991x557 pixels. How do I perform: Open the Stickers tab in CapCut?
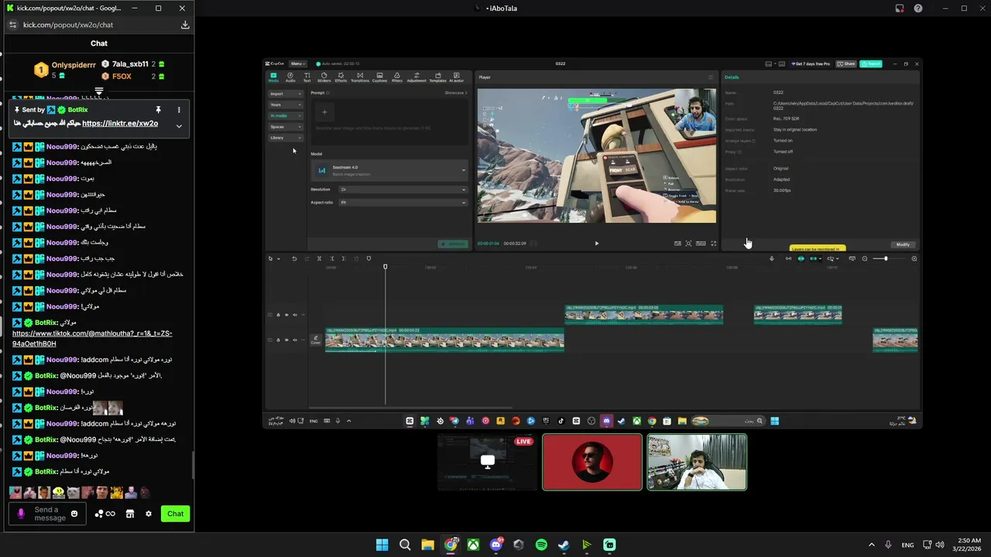coord(324,77)
